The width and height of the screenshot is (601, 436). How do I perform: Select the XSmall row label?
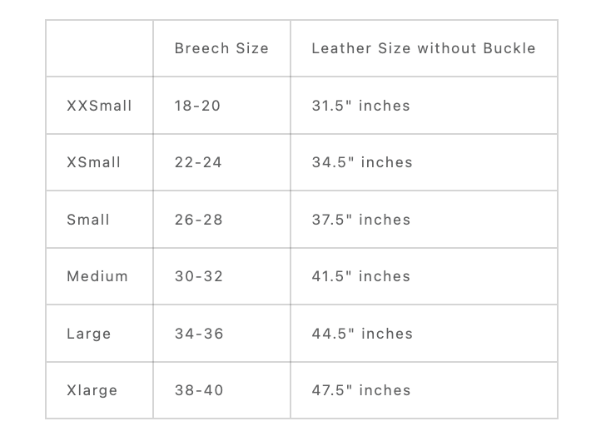(93, 162)
